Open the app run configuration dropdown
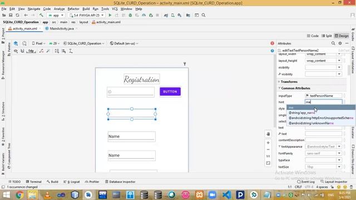The width and height of the screenshot is (356, 200). pyautogui.click(x=56, y=15)
